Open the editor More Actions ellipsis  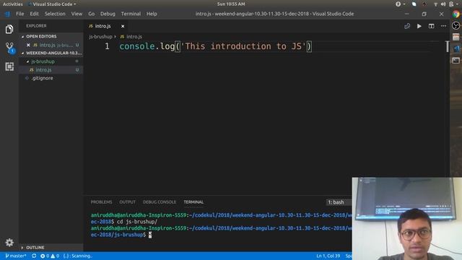click(443, 26)
